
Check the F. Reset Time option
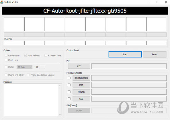coord(46,56)
